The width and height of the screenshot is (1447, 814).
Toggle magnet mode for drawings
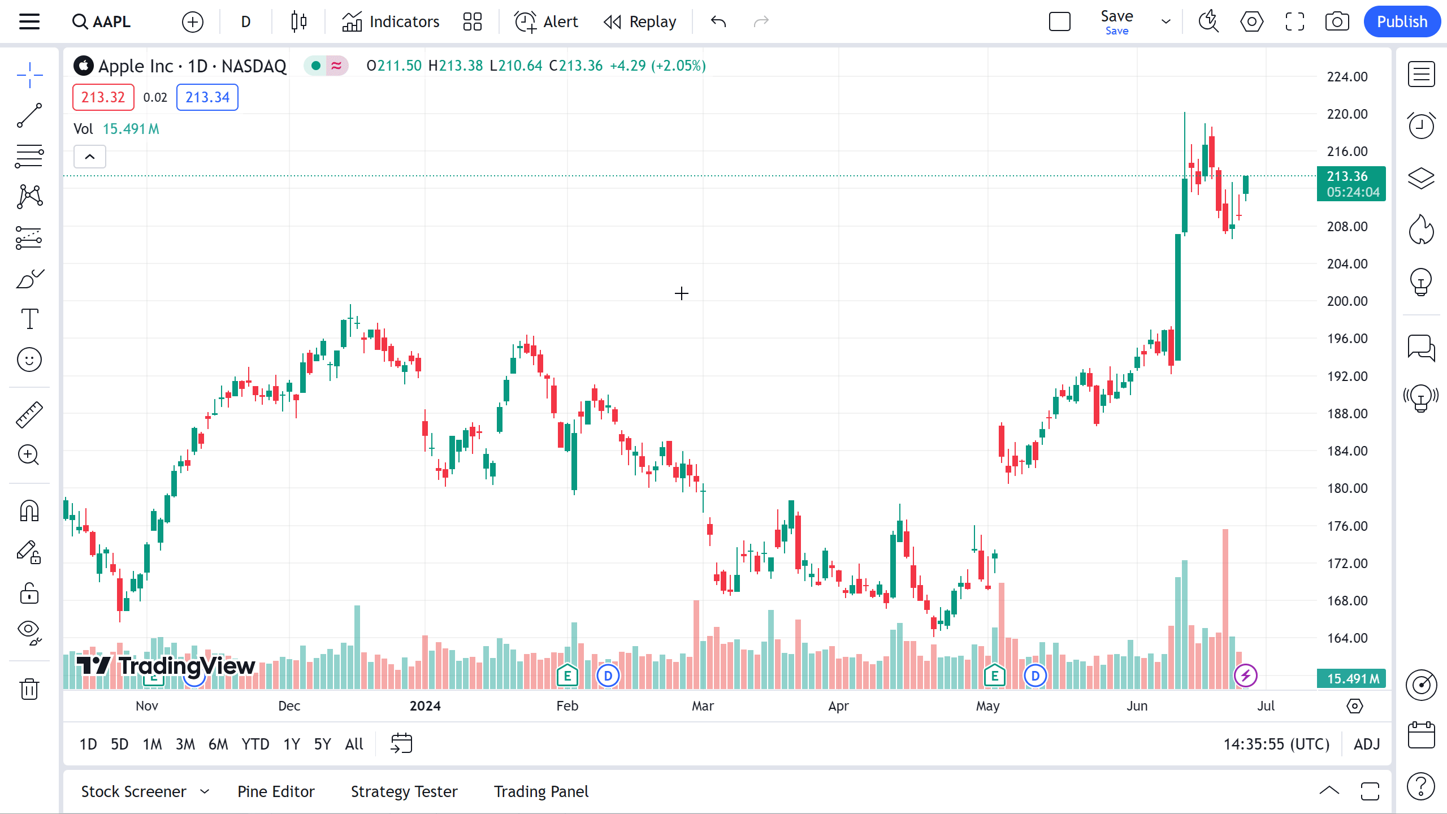click(x=29, y=511)
